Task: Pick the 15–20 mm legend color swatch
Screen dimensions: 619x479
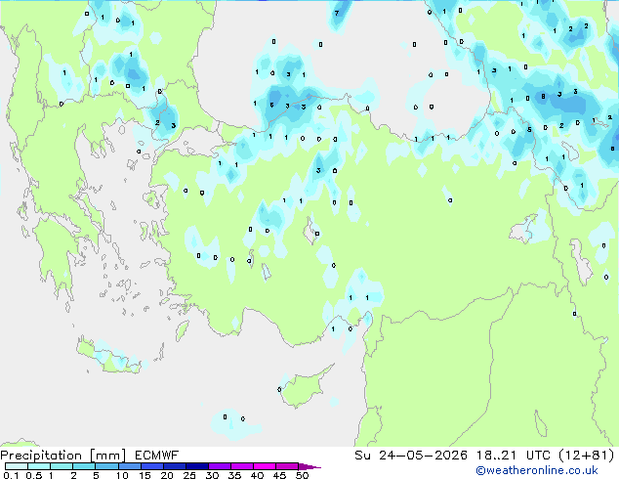Action: [x=152, y=466]
